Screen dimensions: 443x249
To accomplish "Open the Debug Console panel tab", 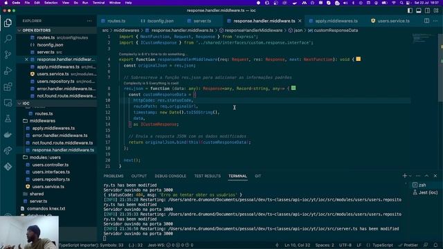I will [x=170, y=176].
